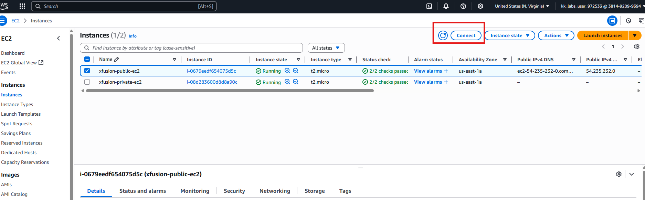The image size is (645, 200).
Task: Open the Monitoring tab
Action: [x=195, y=191]
